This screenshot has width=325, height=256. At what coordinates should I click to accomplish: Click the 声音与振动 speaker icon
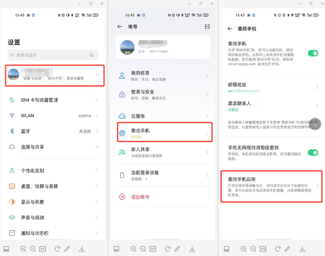click(x=12, y=218)
